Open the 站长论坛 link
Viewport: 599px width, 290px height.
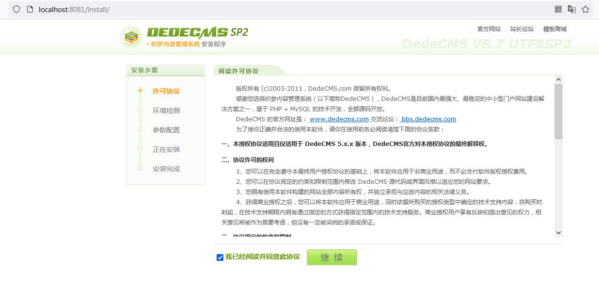tap(522, 29)
